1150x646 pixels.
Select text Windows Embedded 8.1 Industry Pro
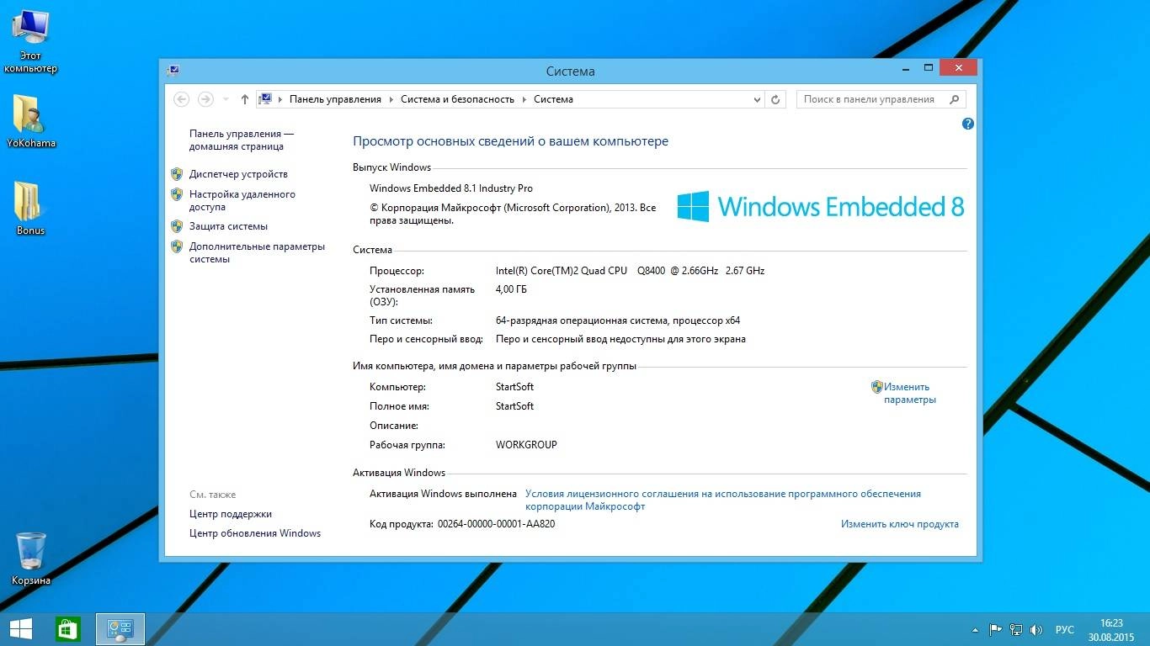pos(451,188)
